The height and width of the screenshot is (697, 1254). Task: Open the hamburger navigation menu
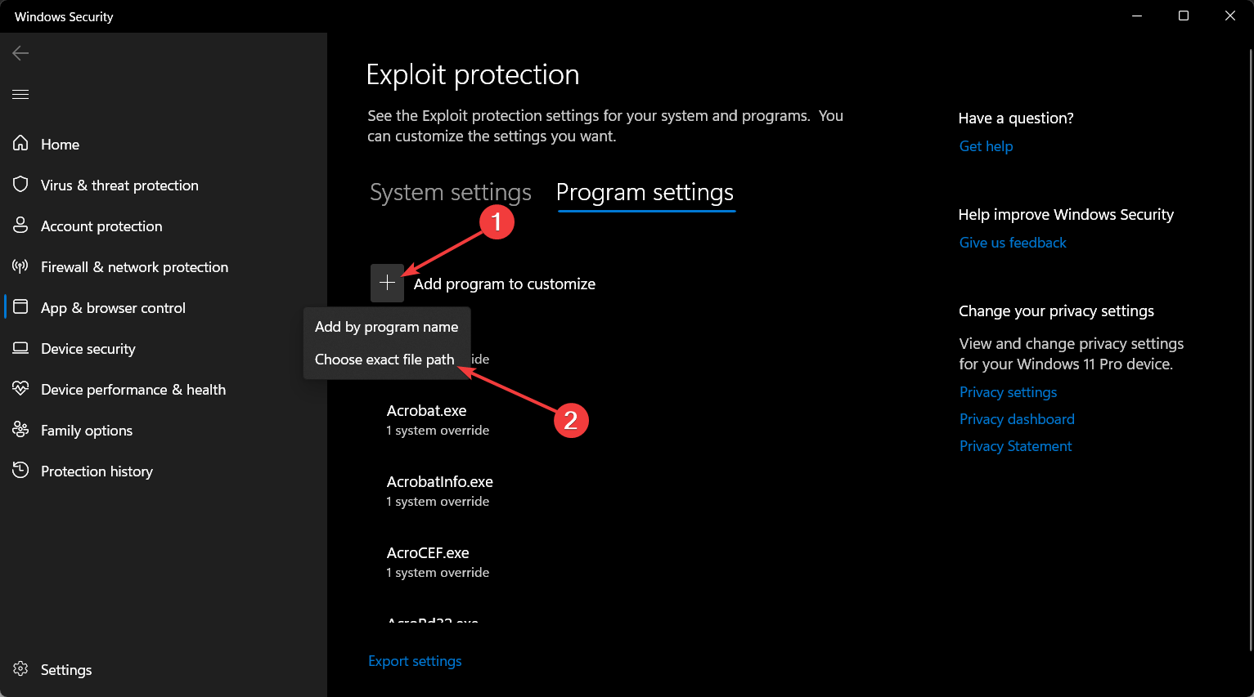click(20, 95)
